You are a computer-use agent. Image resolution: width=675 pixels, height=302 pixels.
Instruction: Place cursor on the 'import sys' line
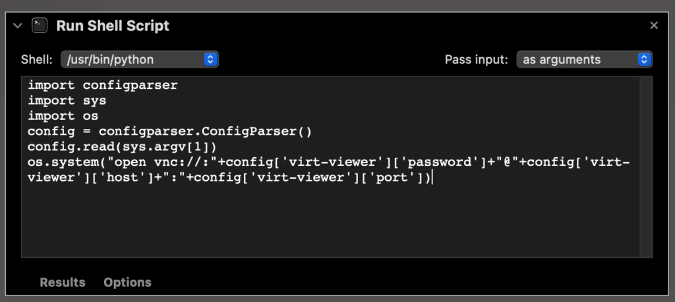(x=67, y=101)
